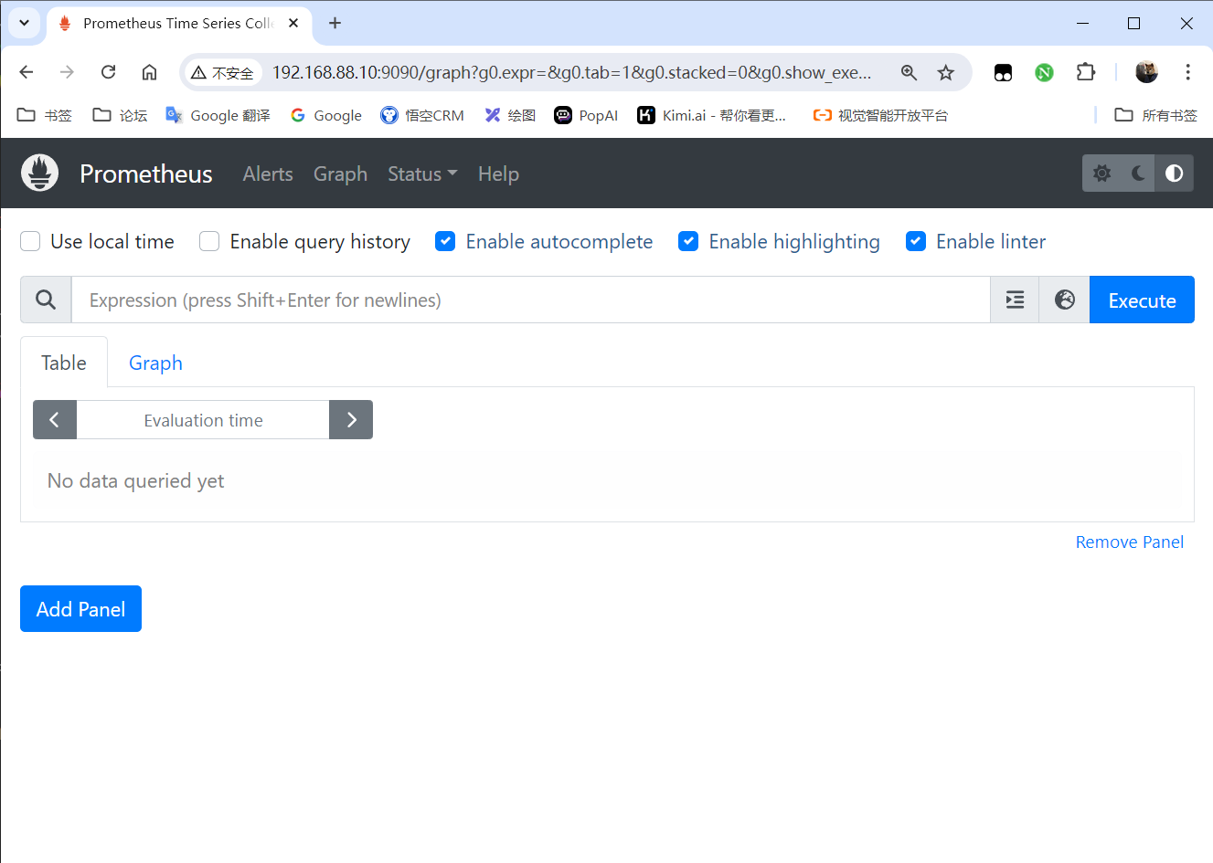Open the Kimi.ai bookmark

[x=711, y=115]
